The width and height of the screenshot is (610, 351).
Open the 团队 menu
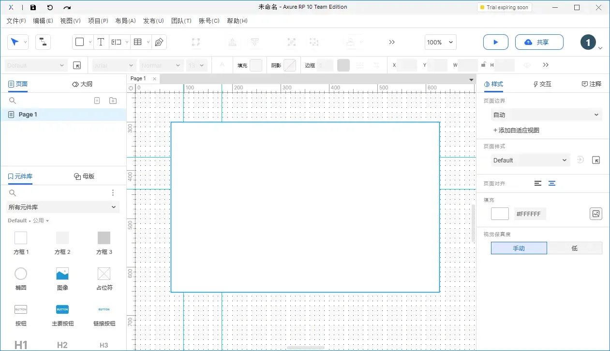tap(181, 21)
